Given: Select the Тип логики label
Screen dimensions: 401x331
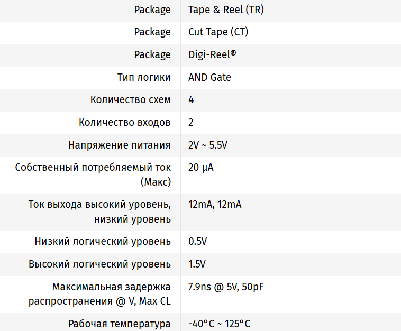Looking at the screenshot, I should pyautogui.click(x=144, y=78).
